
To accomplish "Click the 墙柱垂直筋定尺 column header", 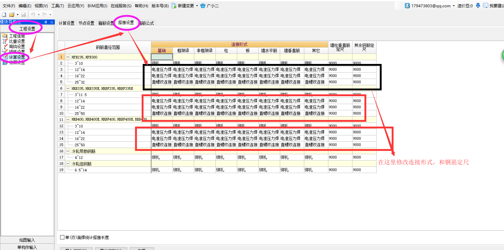I will point(340,47).
